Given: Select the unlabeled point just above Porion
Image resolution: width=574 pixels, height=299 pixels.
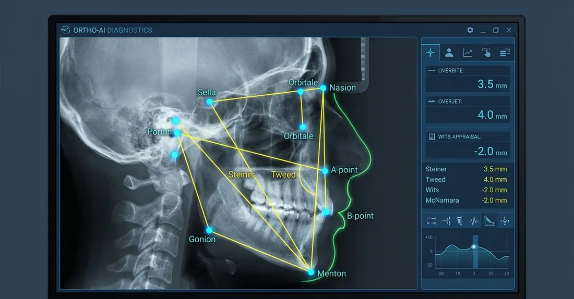Looking at the screenshot, I should point(176,121).
